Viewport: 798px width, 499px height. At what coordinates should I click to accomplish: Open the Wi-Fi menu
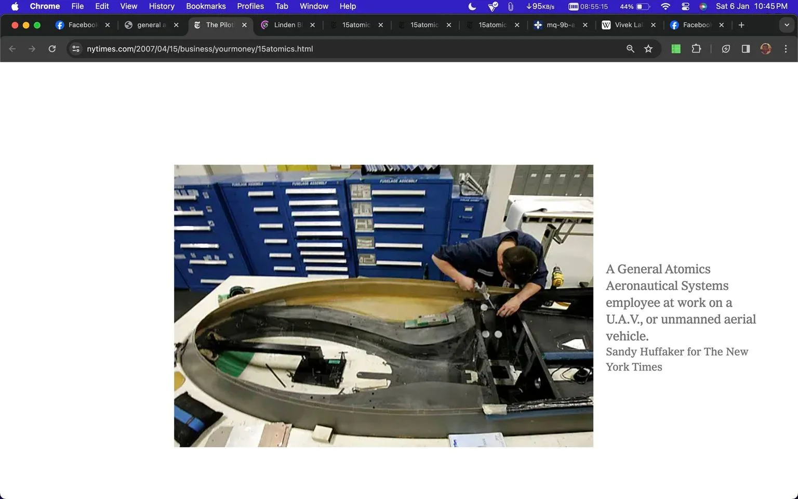[666, 6]
